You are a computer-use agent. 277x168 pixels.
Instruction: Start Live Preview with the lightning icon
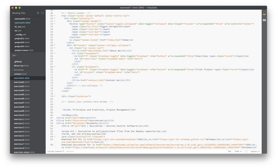[264, 14]
